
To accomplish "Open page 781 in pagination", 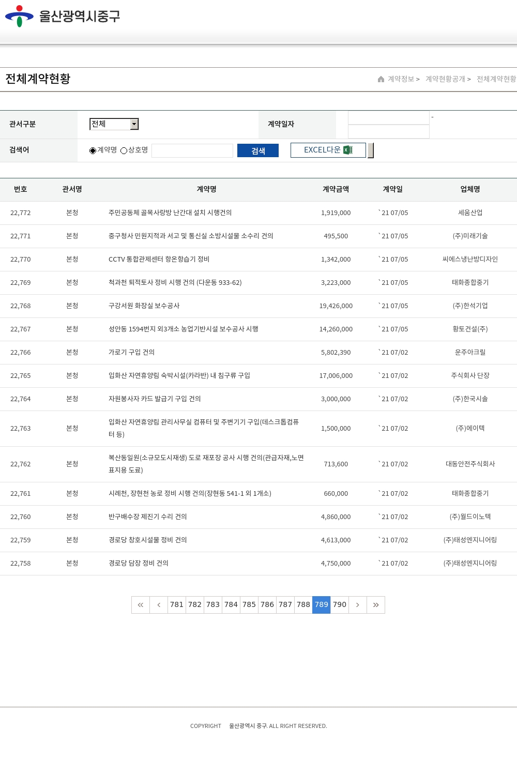I will 177,605.
